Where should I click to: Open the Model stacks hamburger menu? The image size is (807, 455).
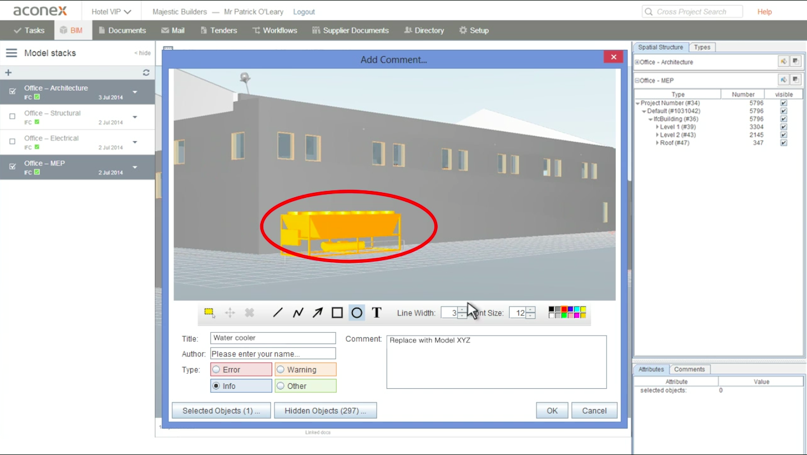coord(11,53)
